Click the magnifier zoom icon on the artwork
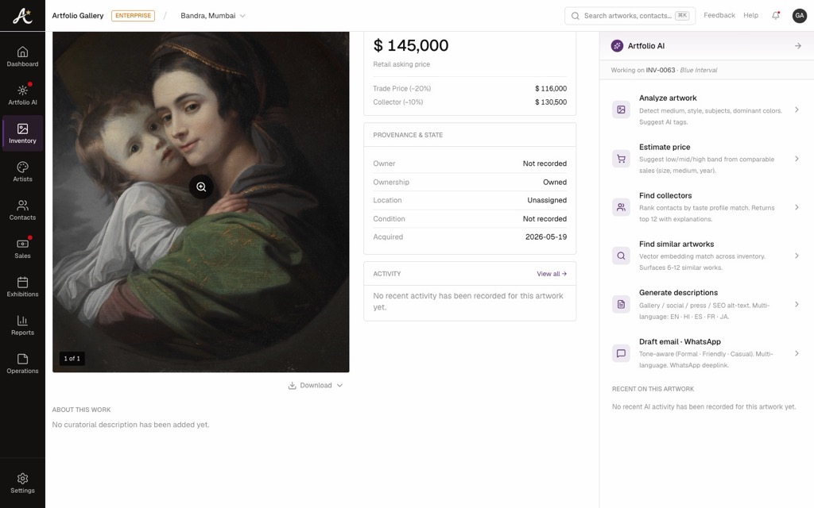The height and width of the screenshot is (508, 814). pyautogui.click(x=201, y=187)
